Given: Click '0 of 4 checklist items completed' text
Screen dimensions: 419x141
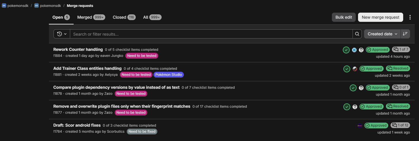Looking at the screenshot, I should (x=150, y=69).
